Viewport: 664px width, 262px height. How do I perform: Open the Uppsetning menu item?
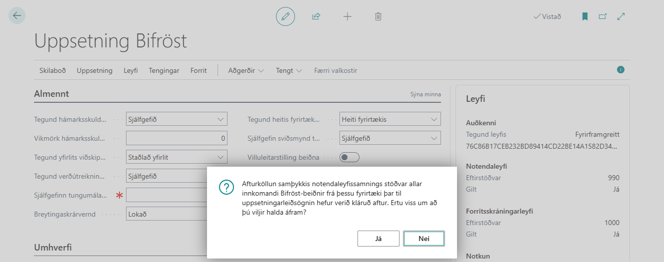94,70
